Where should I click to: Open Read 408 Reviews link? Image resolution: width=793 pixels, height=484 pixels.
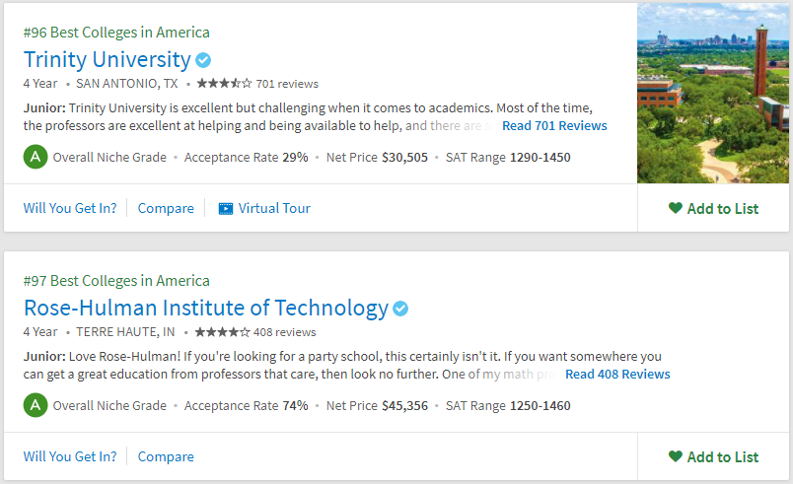[x=617, y=375]
